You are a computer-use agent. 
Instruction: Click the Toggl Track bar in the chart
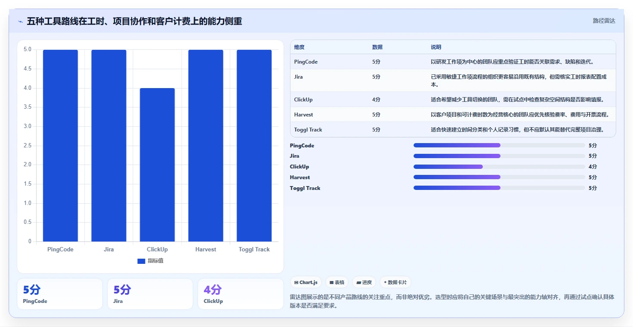254,146
